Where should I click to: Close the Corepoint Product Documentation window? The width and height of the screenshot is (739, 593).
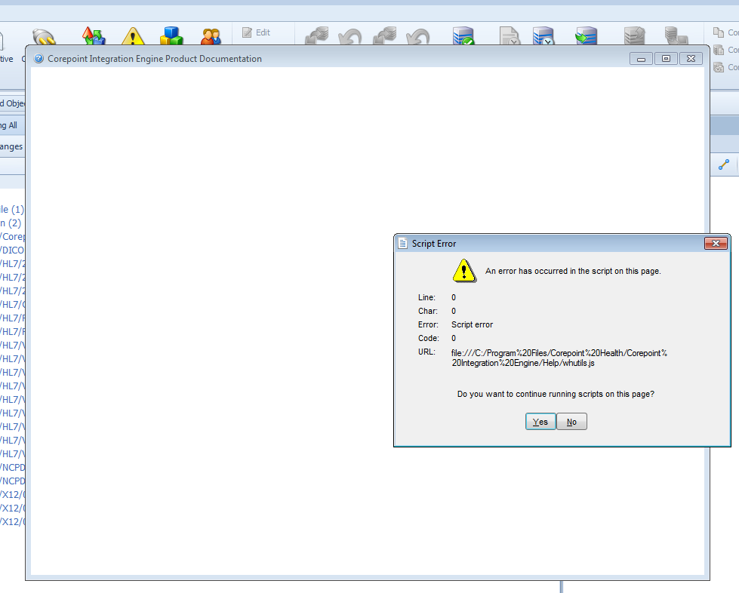(691, 59)
